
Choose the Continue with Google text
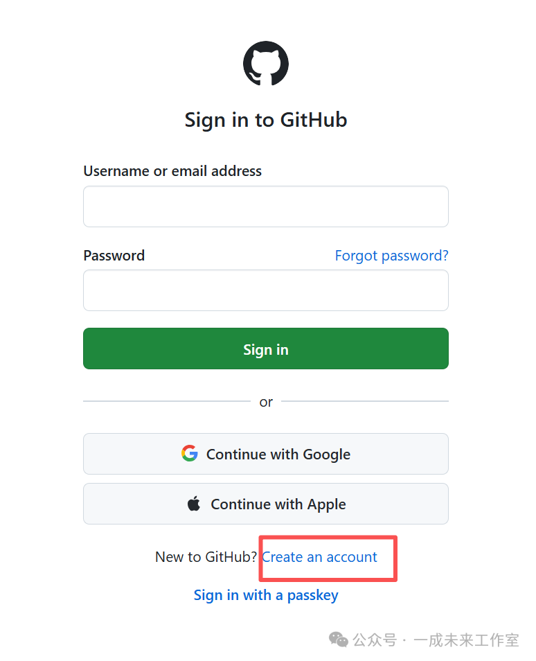tap(278, 455)
